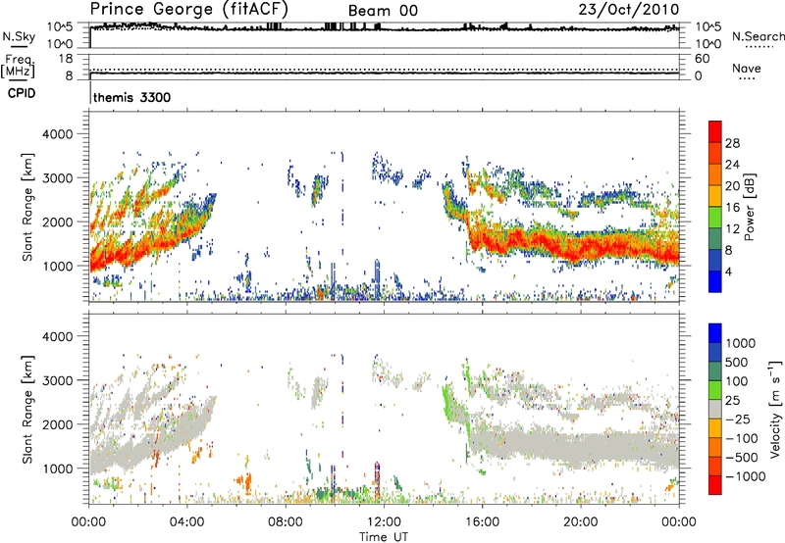Screen dimensions: 785x543
Task: Click the 'Slant Range [km]' label of power panel
Action: [x=28, y=207]
